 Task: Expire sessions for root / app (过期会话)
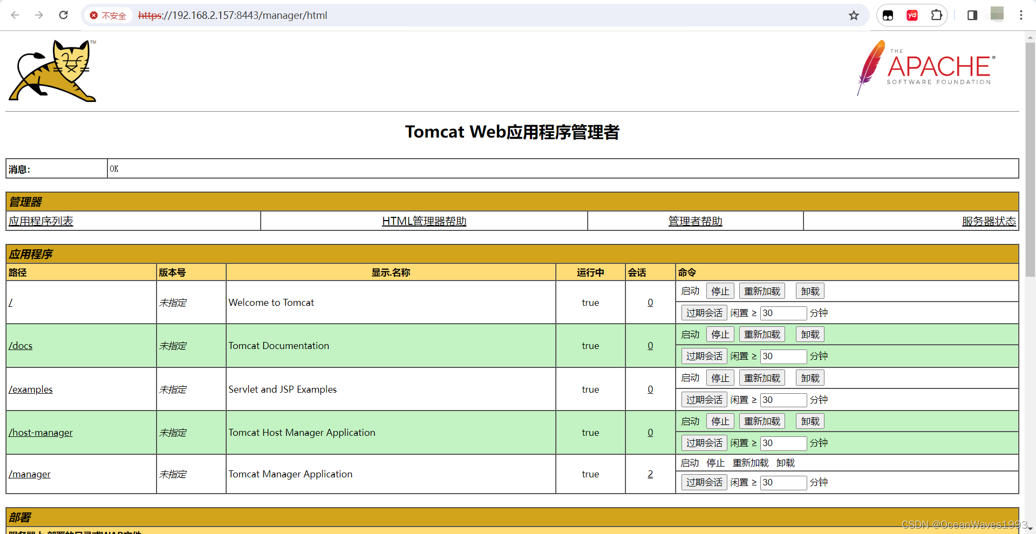tap(704, 313)
